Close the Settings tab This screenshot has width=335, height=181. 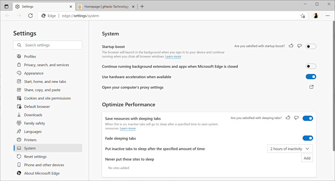[x=71, y=7]
